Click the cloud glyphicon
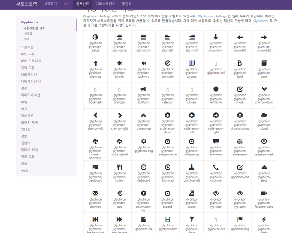This screenshot has width=292, height=233. coord(264,115)
